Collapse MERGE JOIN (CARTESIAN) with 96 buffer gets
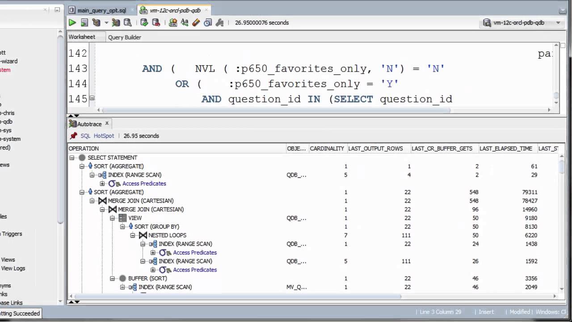Viewport: 572px width, 322px height. (102, 209)
